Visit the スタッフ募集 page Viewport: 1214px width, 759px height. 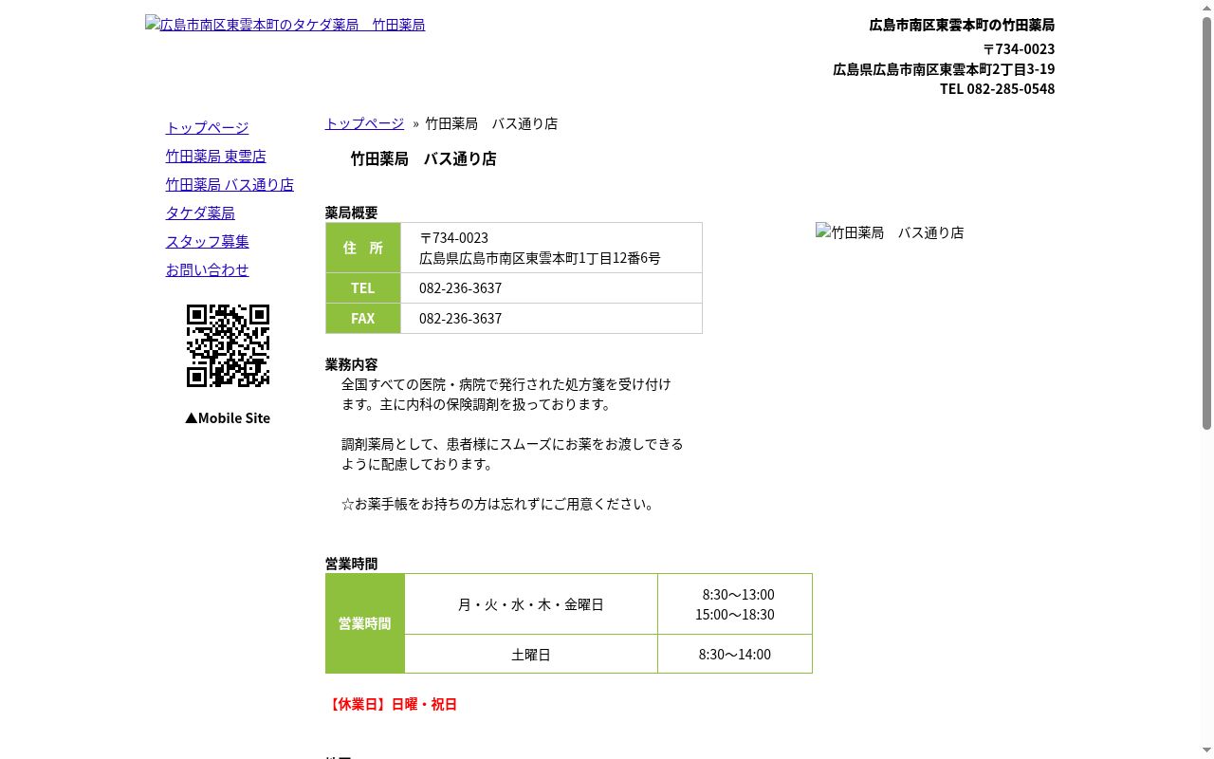[207, 241]
